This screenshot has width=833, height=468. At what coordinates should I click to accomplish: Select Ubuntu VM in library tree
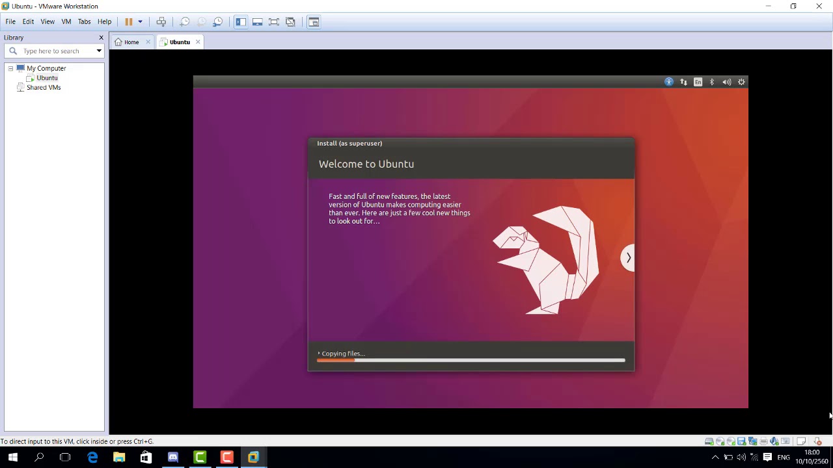point(47,78)
